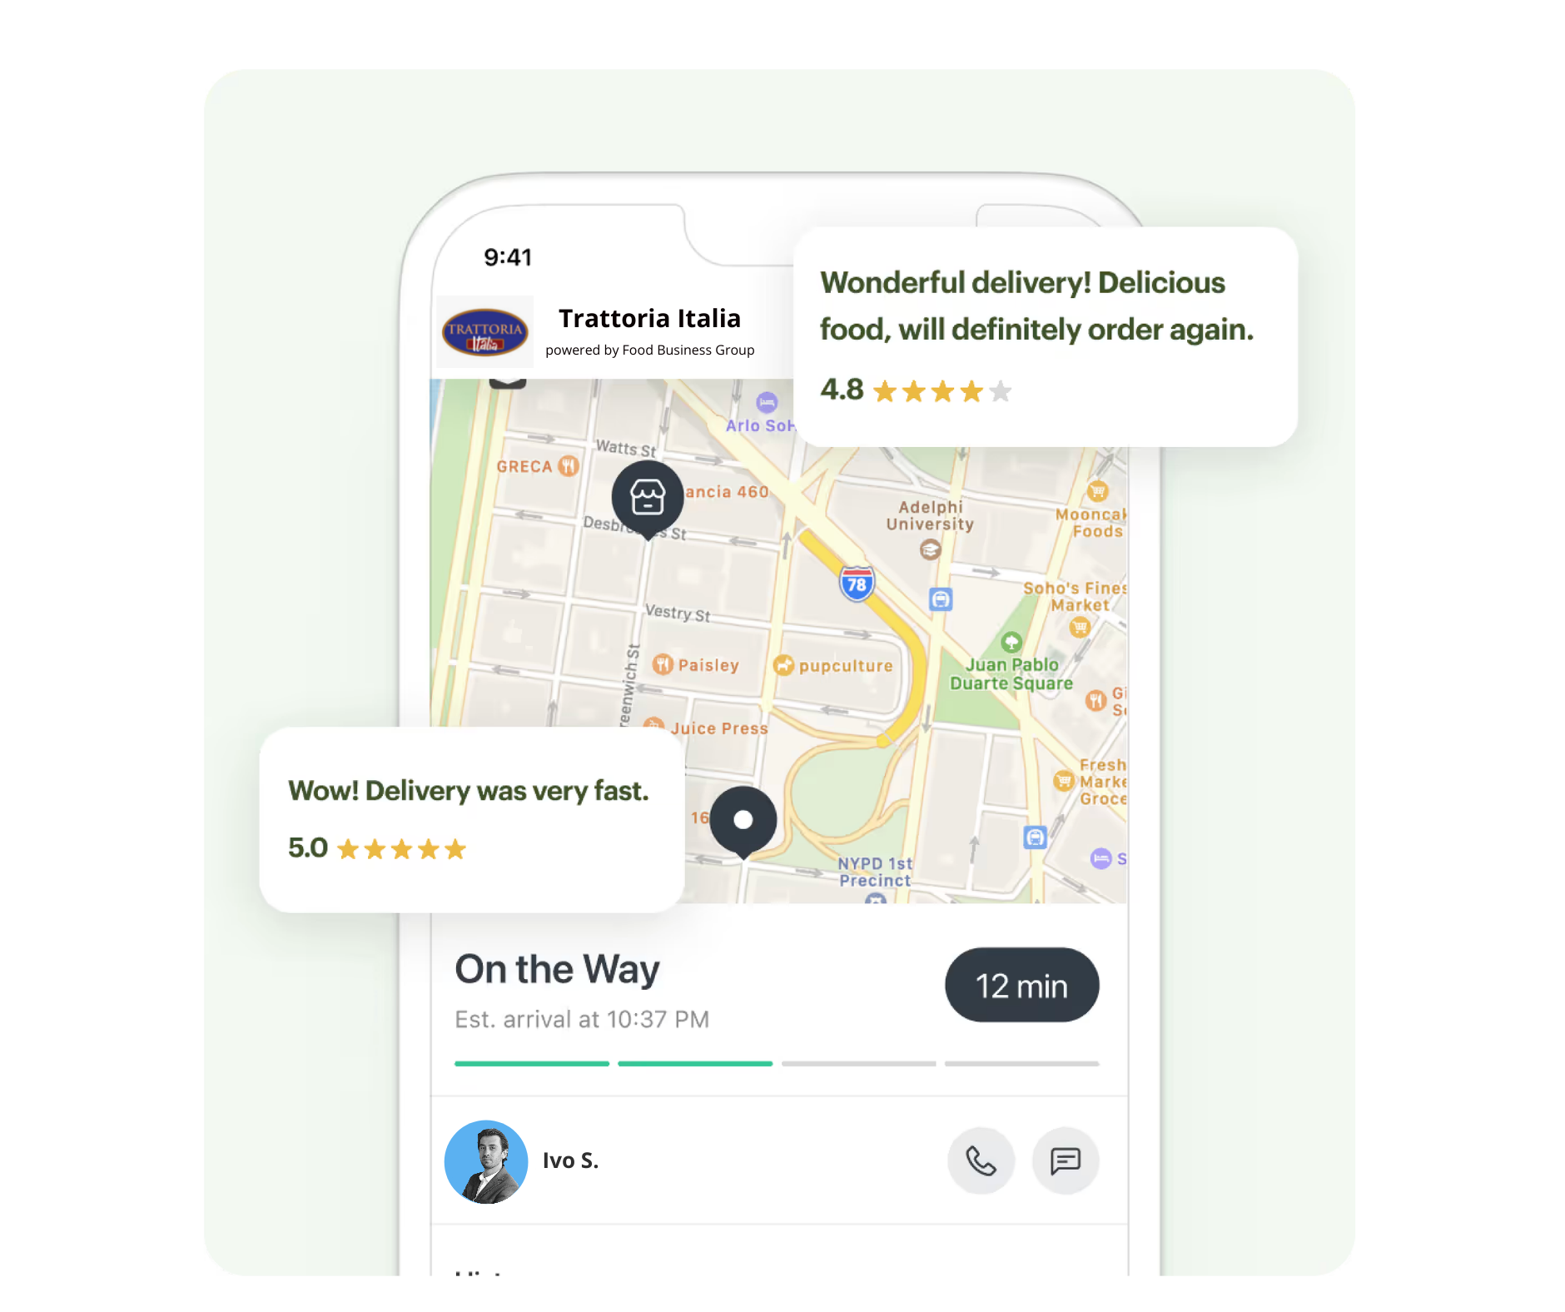The height and width of the screenshot is (1312, 1565).
Task: Call driver Ivo S. with phone icon
Action: pyautogui.click(x=981, y=1160)
